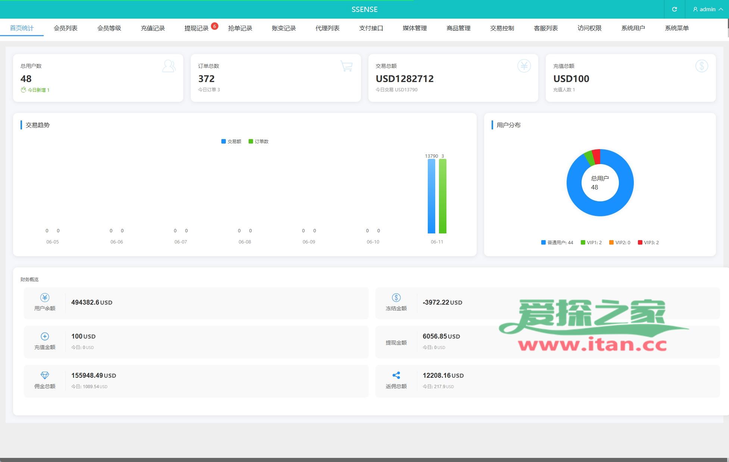Click the 06-11 axis label
Image resolution: width=729 pixels, height=462 pixels.
(437, 242)
